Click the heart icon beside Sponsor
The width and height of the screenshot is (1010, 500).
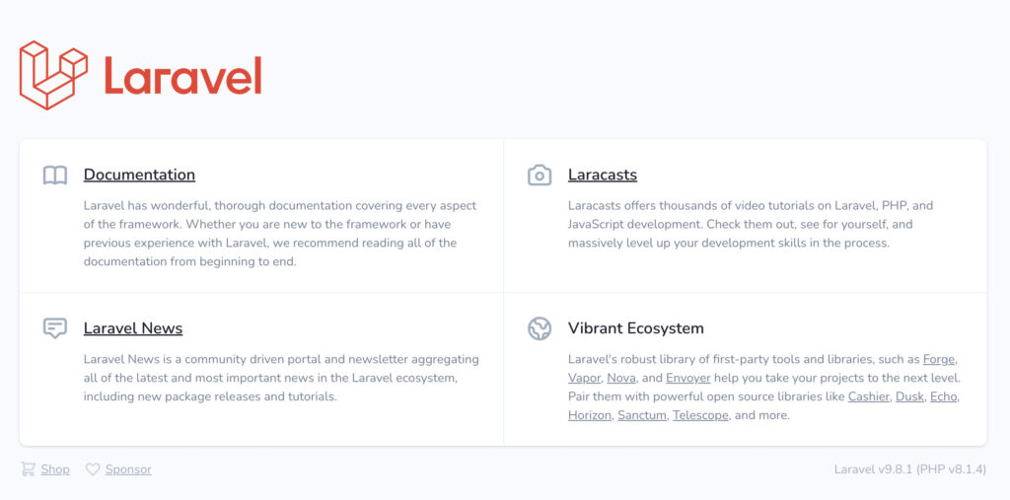click(x=93, y=469)
